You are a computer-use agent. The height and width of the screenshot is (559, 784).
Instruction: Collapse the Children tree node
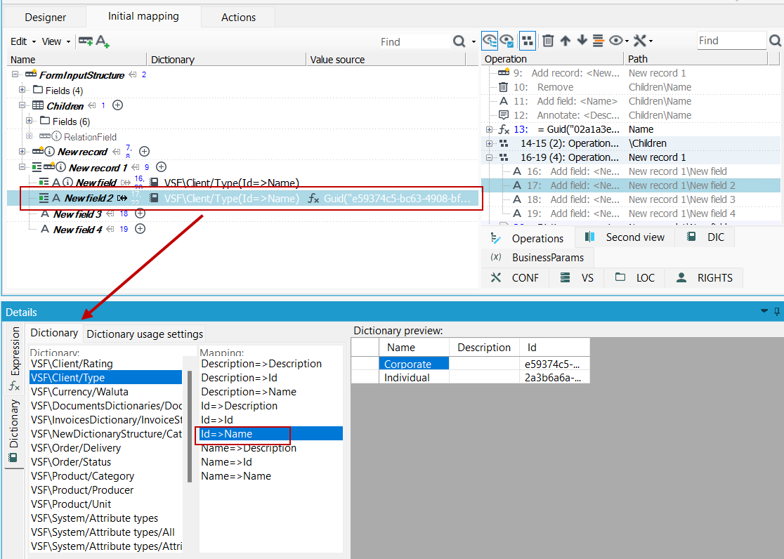point(22,105)
